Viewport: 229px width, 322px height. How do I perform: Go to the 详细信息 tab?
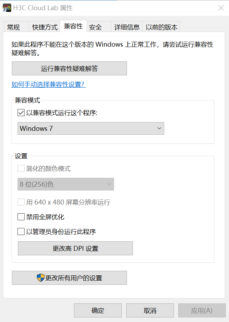click(127, 27)
